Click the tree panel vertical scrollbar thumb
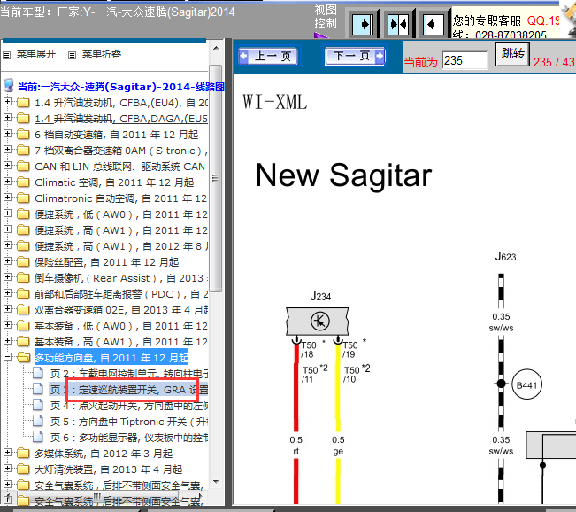Screen dimensions: 576x512 [x=216, y=178]
